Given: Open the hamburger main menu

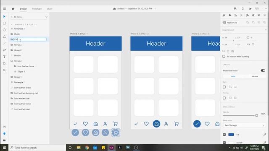Looking at the screenshot, I should [x=5, y=8].
